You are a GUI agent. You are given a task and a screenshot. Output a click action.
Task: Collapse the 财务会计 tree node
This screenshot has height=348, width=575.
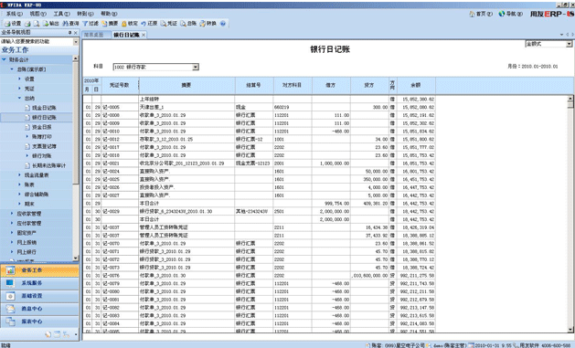[4, 59]
